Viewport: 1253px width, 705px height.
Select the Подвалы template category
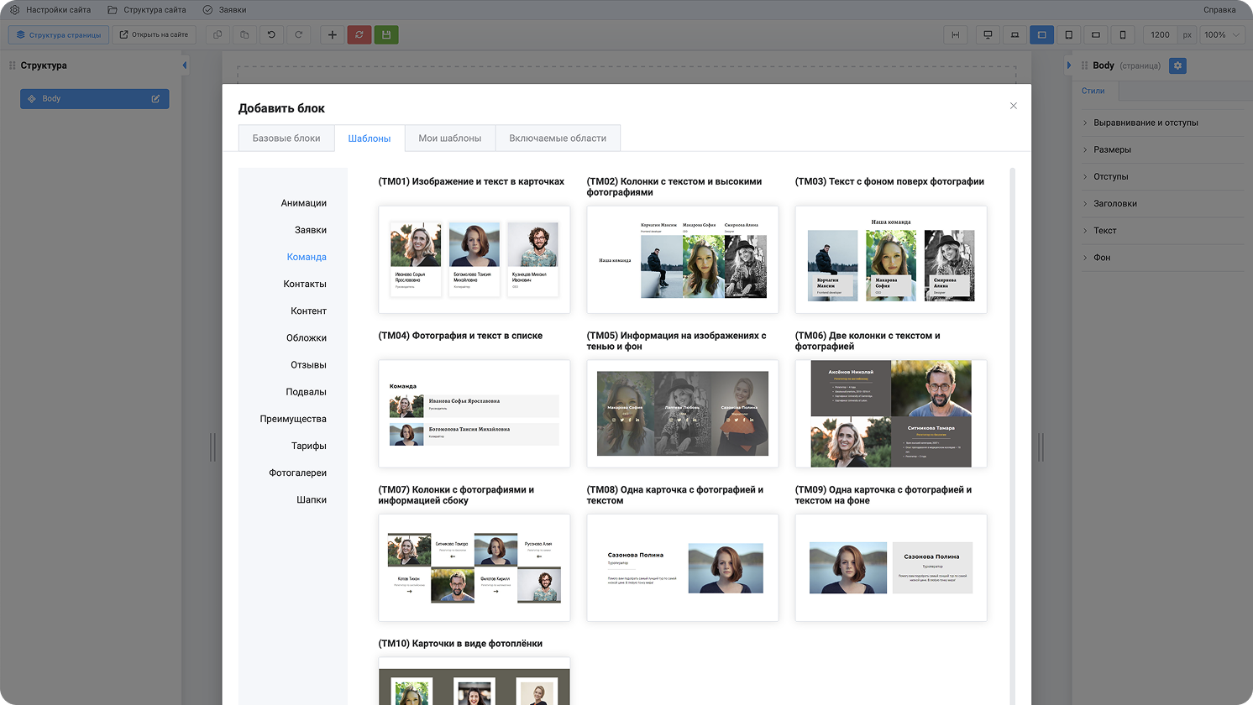[x=306, y=392]
